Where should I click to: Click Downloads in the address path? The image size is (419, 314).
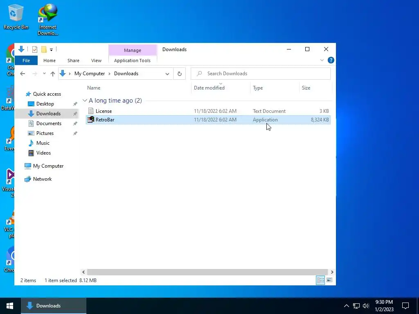click(x=126, y=74)
